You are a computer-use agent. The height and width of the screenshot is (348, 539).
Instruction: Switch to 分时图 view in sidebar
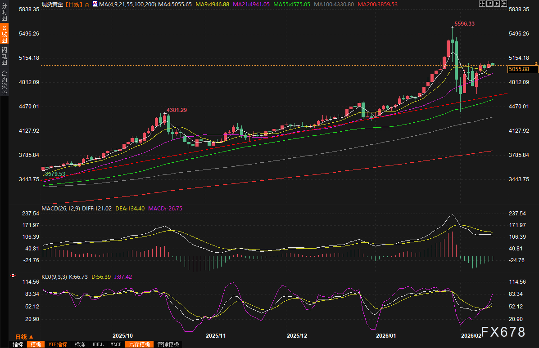[4, 13]
